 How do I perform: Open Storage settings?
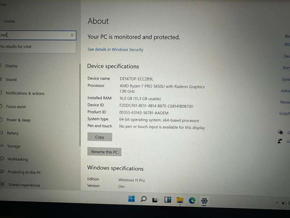(13, 146)
